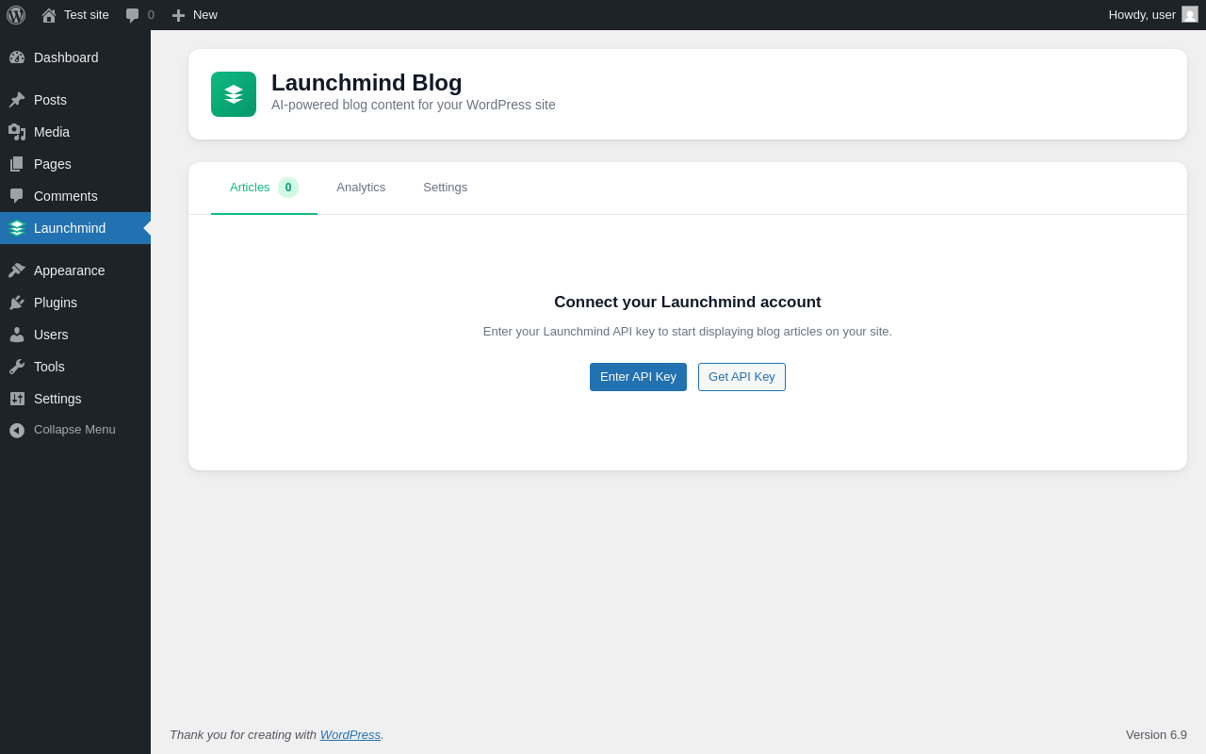Click the Get API Key button
Image resolution: width=1206 pixels, height=754 pixels.
coord(742,377)
